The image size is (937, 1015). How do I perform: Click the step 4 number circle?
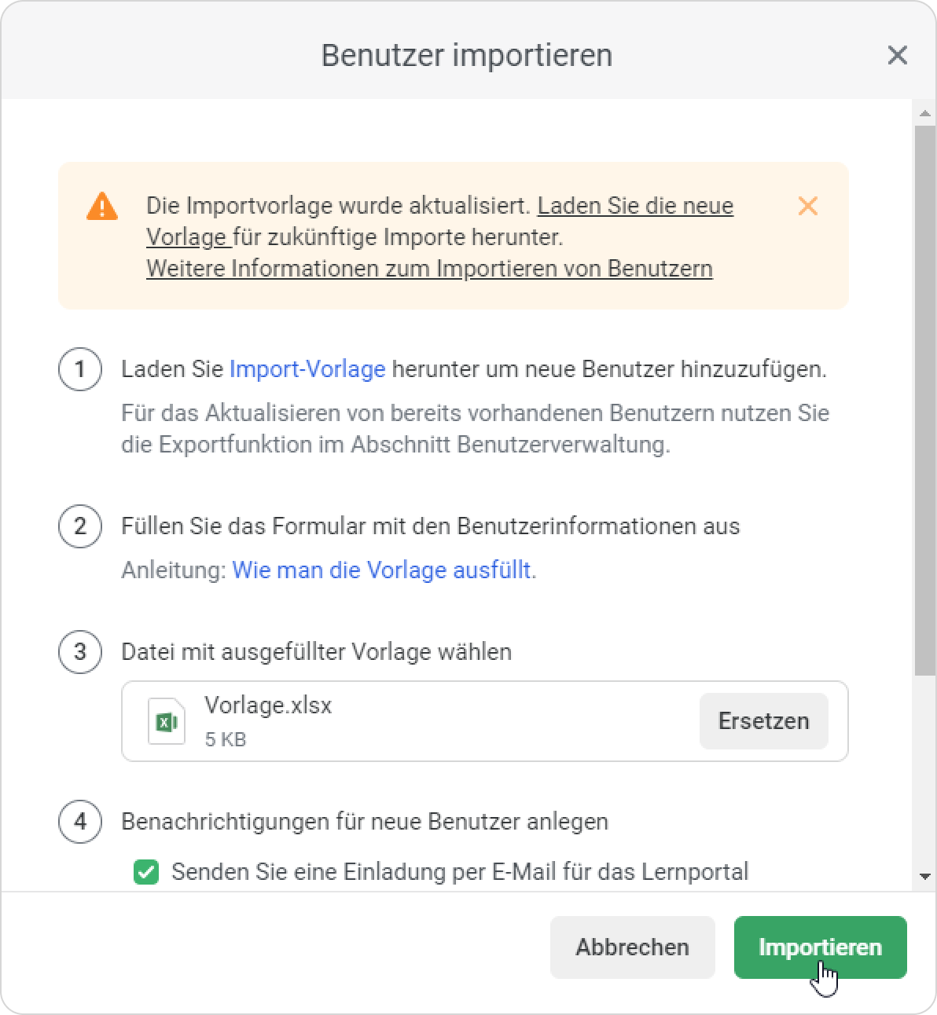coord(80,822)
